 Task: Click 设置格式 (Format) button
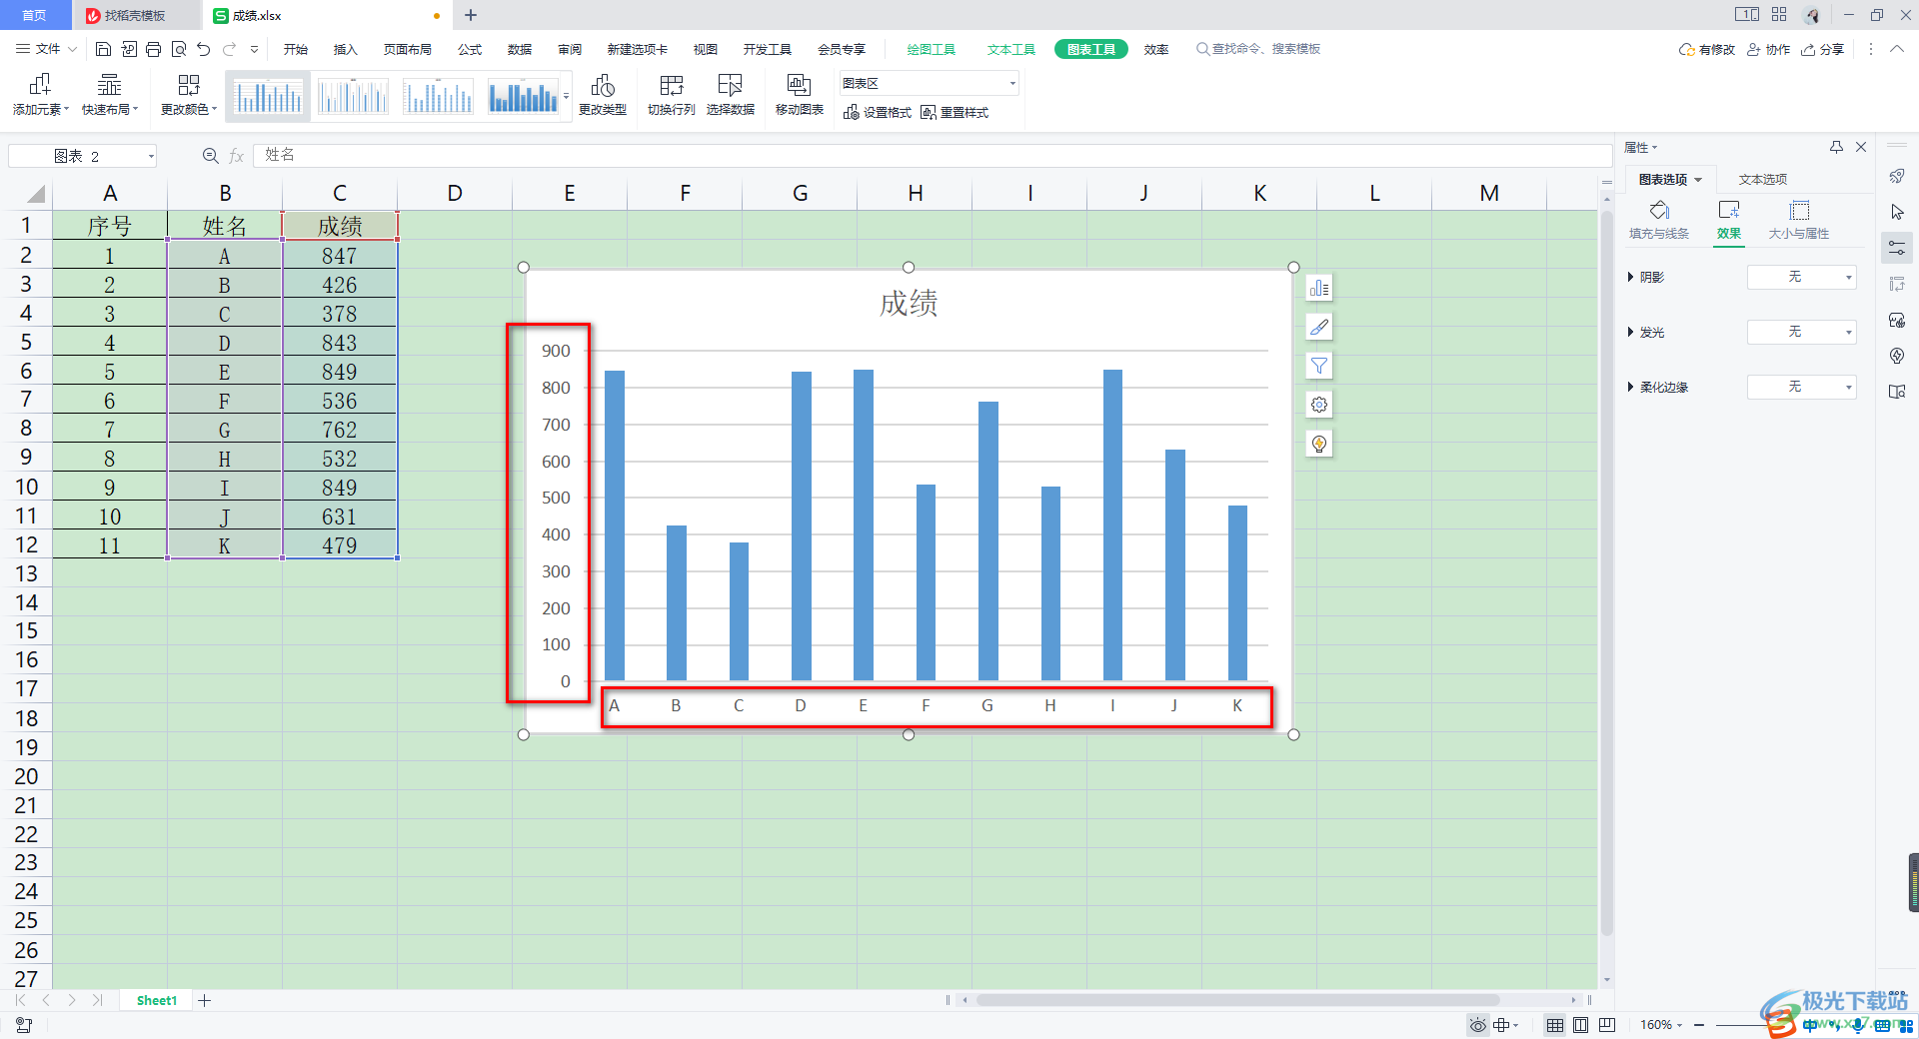click(878, 113)
